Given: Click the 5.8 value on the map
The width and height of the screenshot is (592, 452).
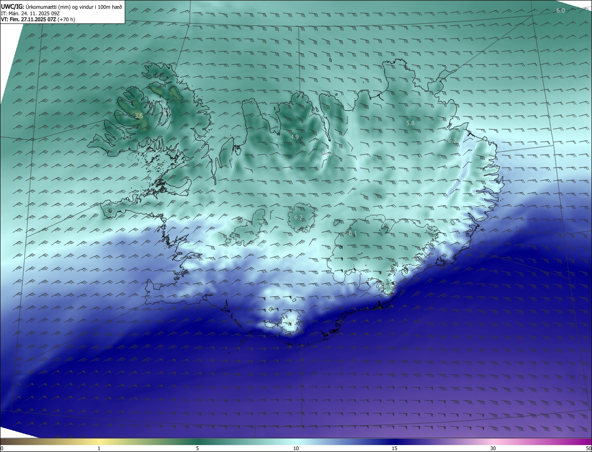Looking at the screenshot, I should click(410, 123).
